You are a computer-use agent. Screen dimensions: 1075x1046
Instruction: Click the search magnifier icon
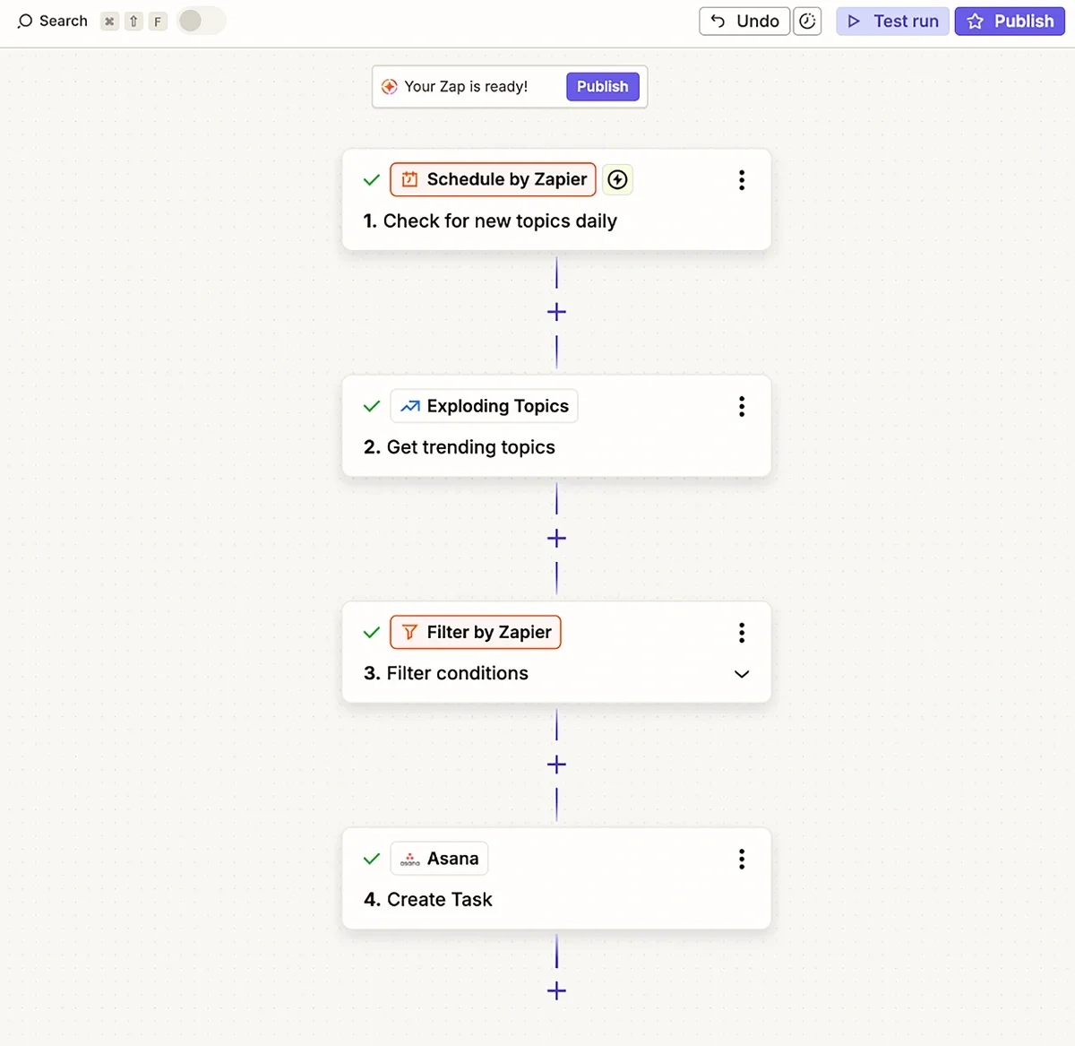coord(25,21)
